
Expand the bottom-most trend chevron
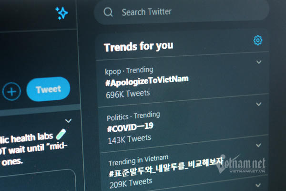258,185
